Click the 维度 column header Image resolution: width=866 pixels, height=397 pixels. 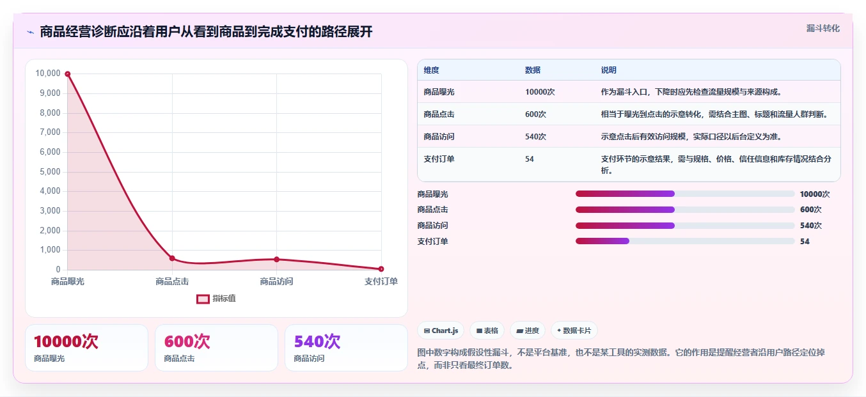click(x=432, y=70)
